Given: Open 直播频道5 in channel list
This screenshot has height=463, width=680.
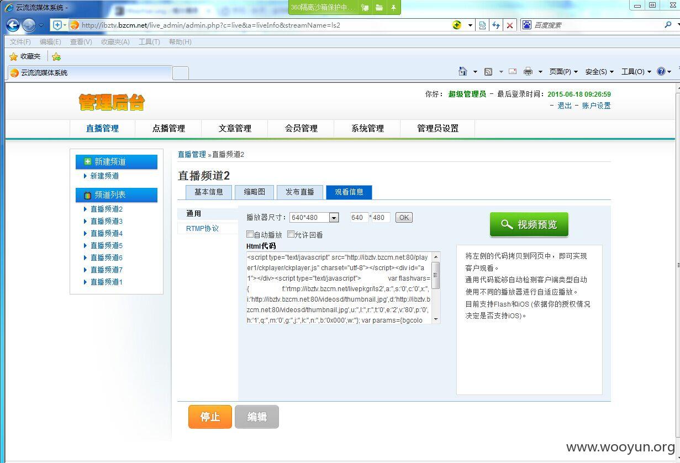Looking at the screenshot, I should click(107, 245).
